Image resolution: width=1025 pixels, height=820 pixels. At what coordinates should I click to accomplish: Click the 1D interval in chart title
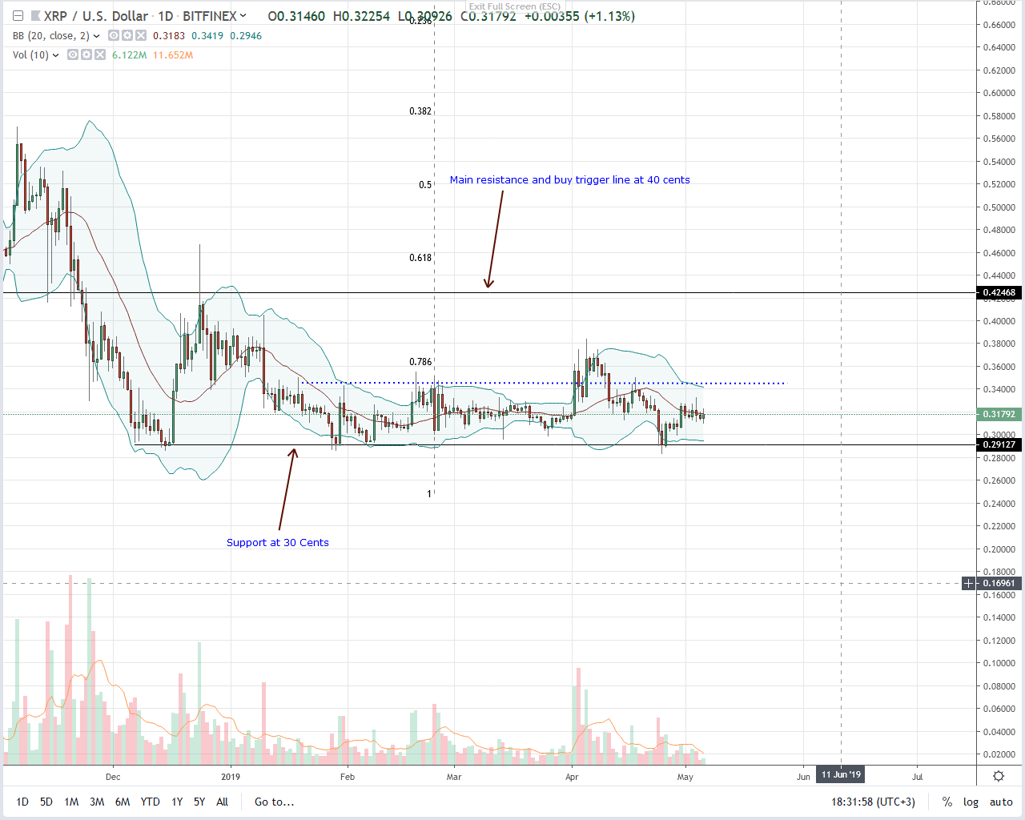[x=166, y=16]
